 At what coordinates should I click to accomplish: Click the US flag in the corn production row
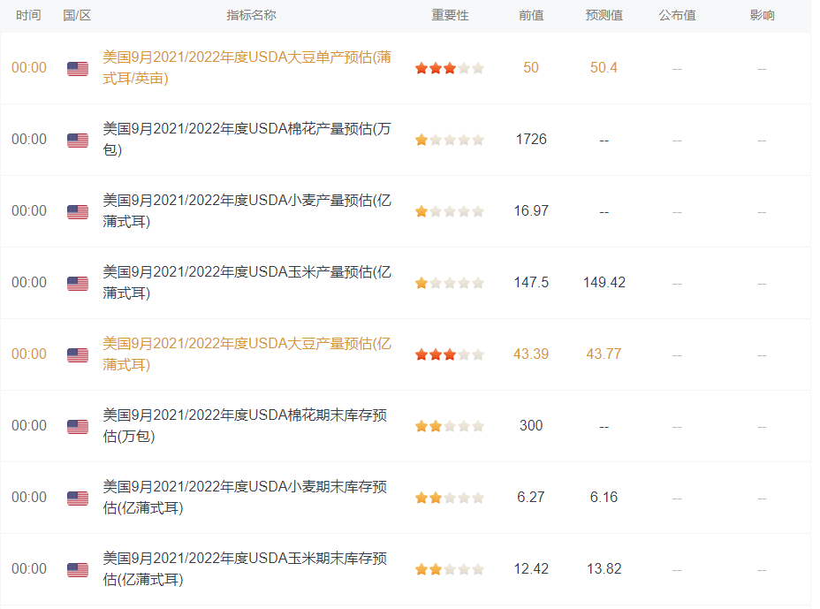78,284
